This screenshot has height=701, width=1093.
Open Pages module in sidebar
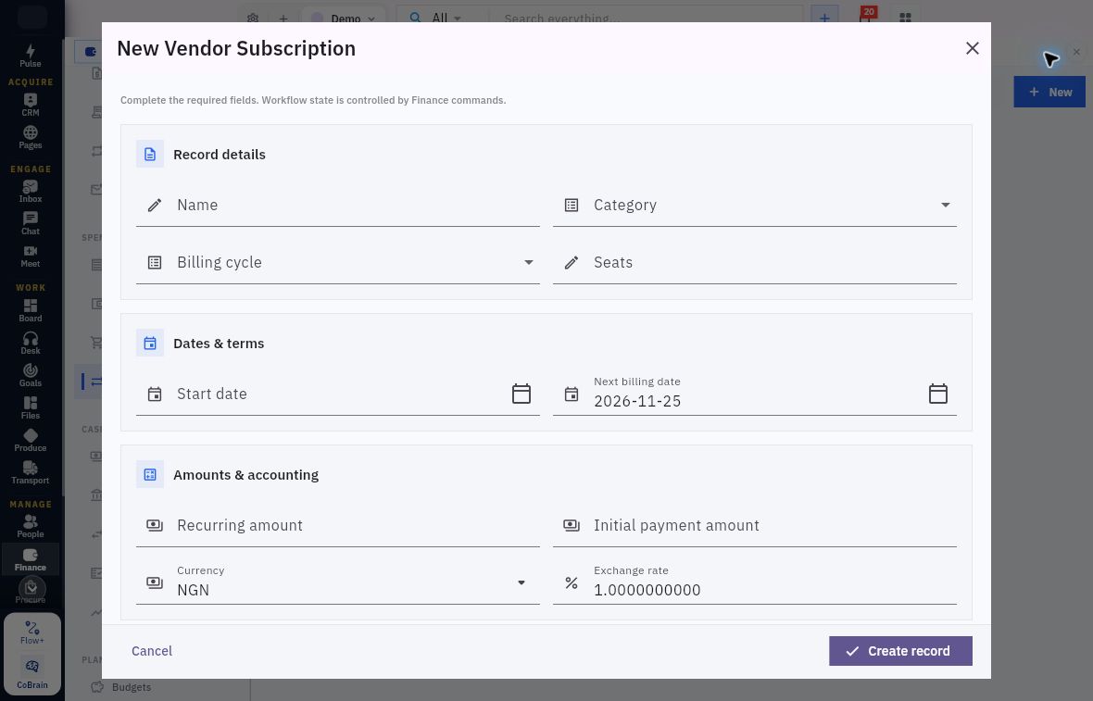pyautogui.click(x=30, y=137)
